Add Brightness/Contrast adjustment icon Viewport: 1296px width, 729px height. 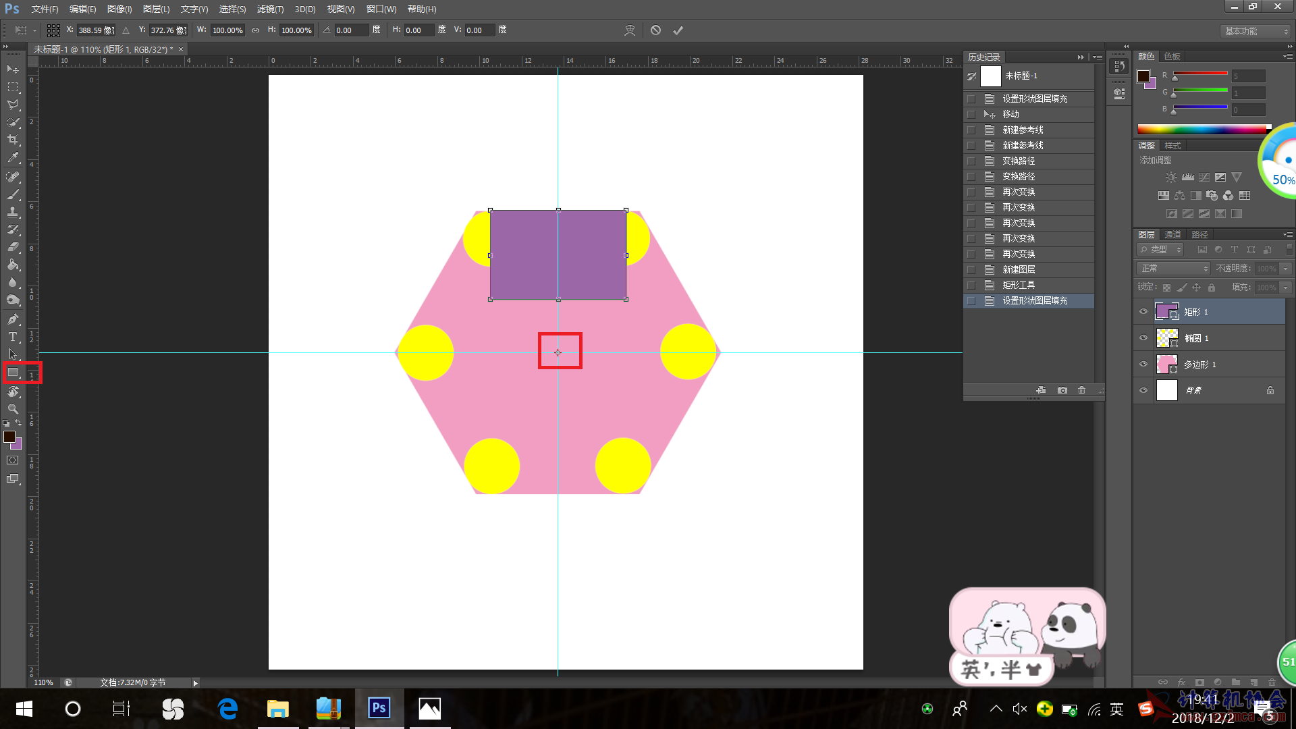(x=1171, y=178)
